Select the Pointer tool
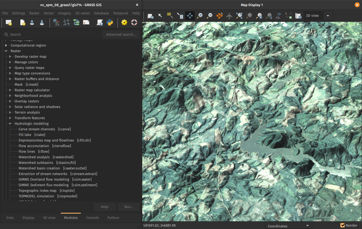The height and width of the screenshot is (229, 362). [x=160, y=16]
